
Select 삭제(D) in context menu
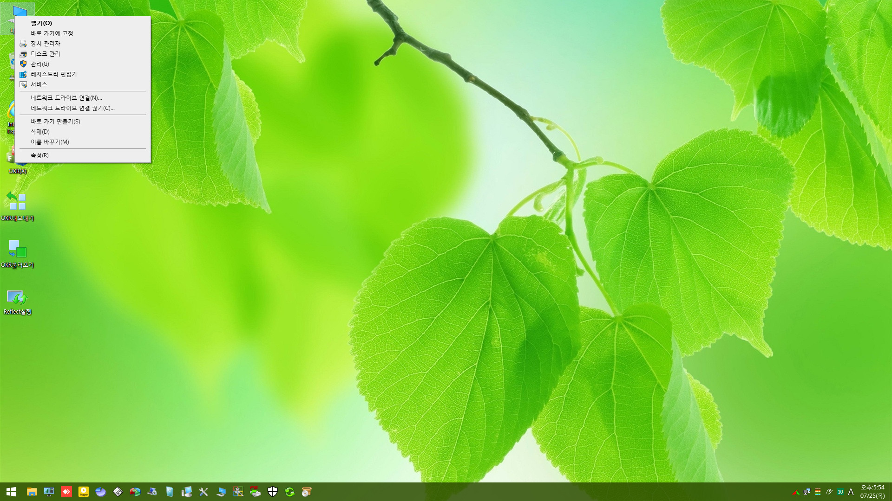pyautogui.click(x=83, y=132)
